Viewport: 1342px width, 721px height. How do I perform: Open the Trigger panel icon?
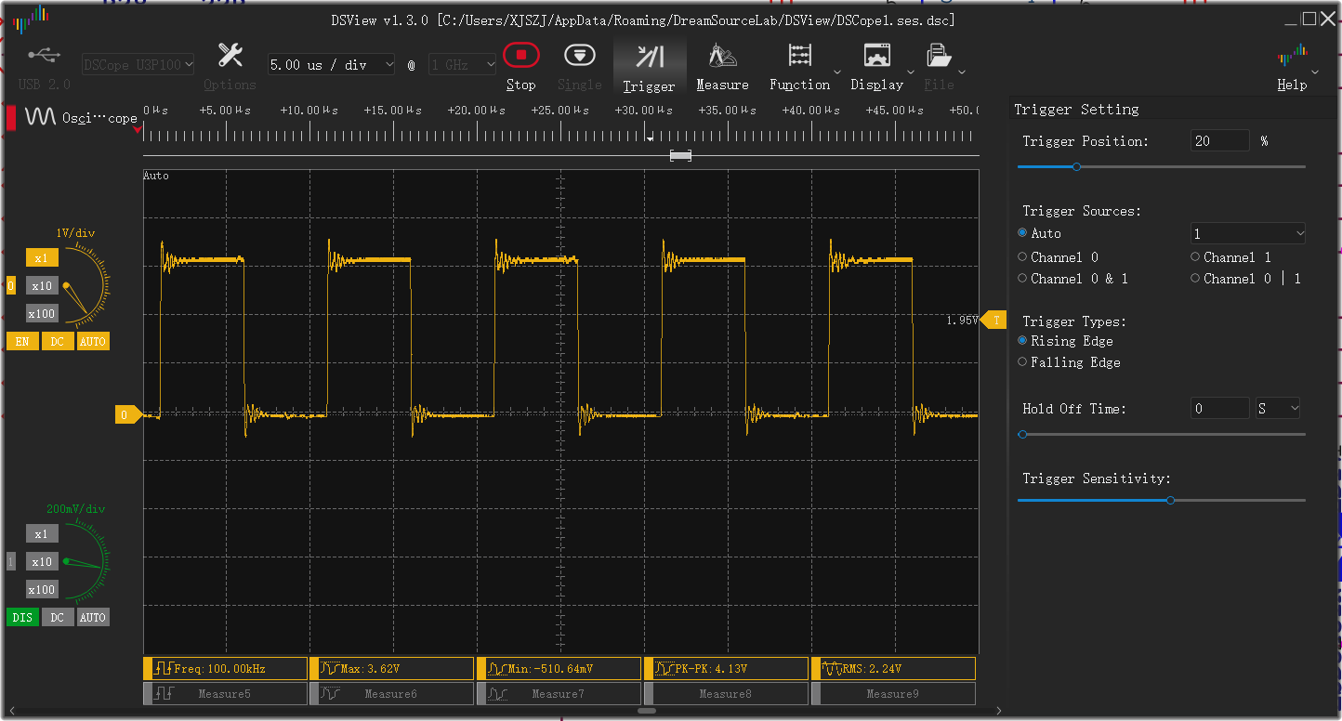[x=649, y=58]
